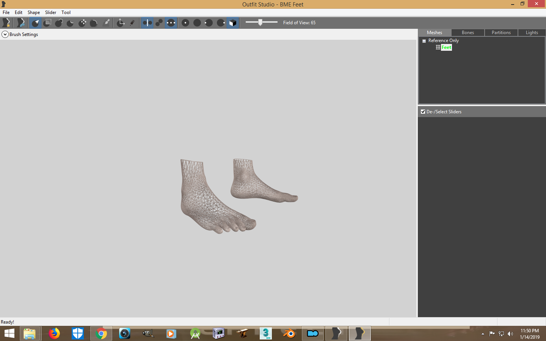The image size is (546, 341).
Task: Switch to the Lights tab
Action: tap(532, 33)
